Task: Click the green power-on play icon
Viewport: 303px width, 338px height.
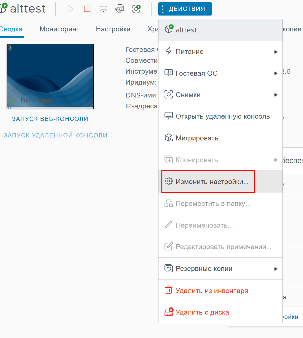Action: [70, 9]
